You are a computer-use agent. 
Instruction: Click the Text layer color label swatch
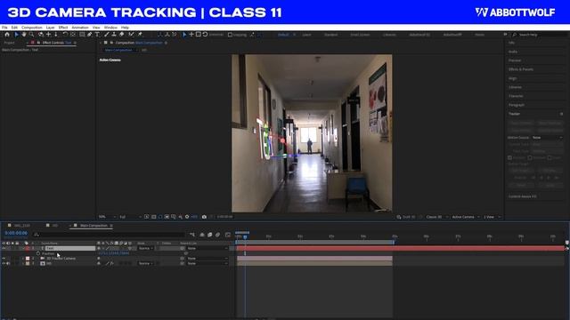28,249
